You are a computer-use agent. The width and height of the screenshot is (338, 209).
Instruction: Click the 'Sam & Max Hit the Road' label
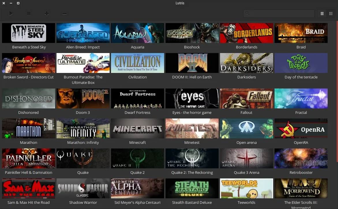tap(29, 203)
